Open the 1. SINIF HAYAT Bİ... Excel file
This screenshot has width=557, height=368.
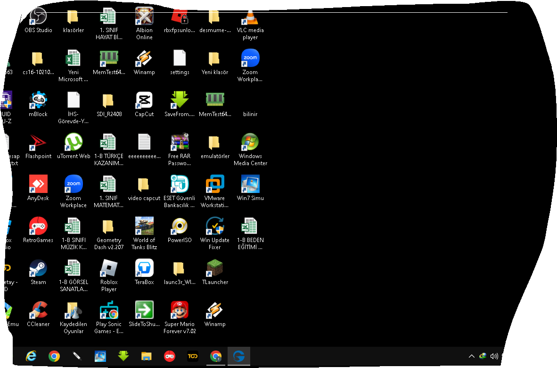(x=109, y=24)
